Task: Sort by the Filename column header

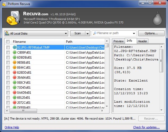Action: (38, 42)
